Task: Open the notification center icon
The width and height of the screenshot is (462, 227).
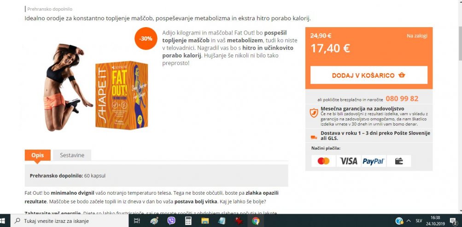Action: [x=453, y=221]
